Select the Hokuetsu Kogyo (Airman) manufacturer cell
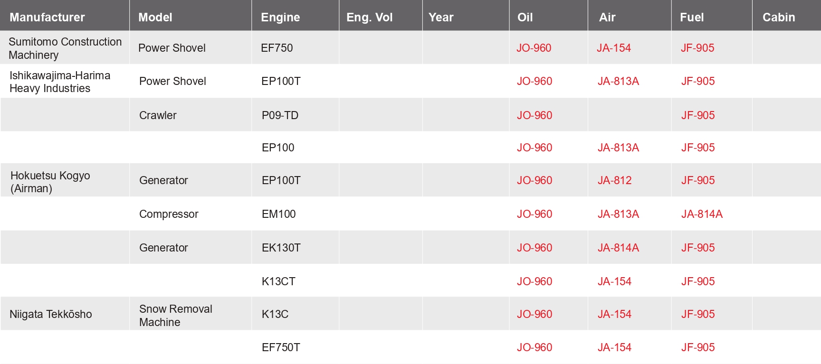This screenshot has height=364, width=821. click(50, 182)
